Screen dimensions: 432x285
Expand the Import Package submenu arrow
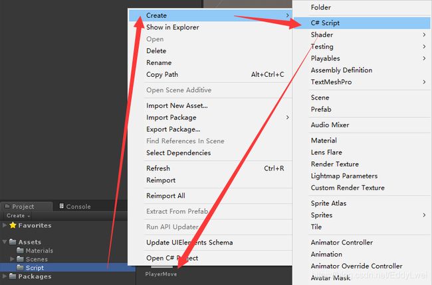287,117
